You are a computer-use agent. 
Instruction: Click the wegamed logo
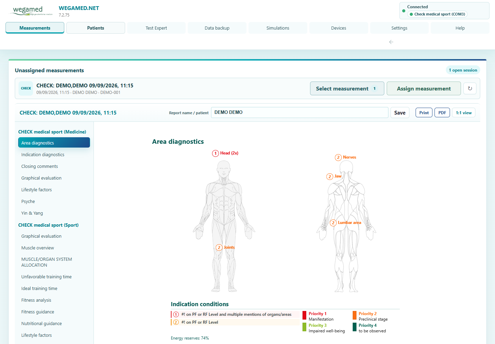pos(32,11)
